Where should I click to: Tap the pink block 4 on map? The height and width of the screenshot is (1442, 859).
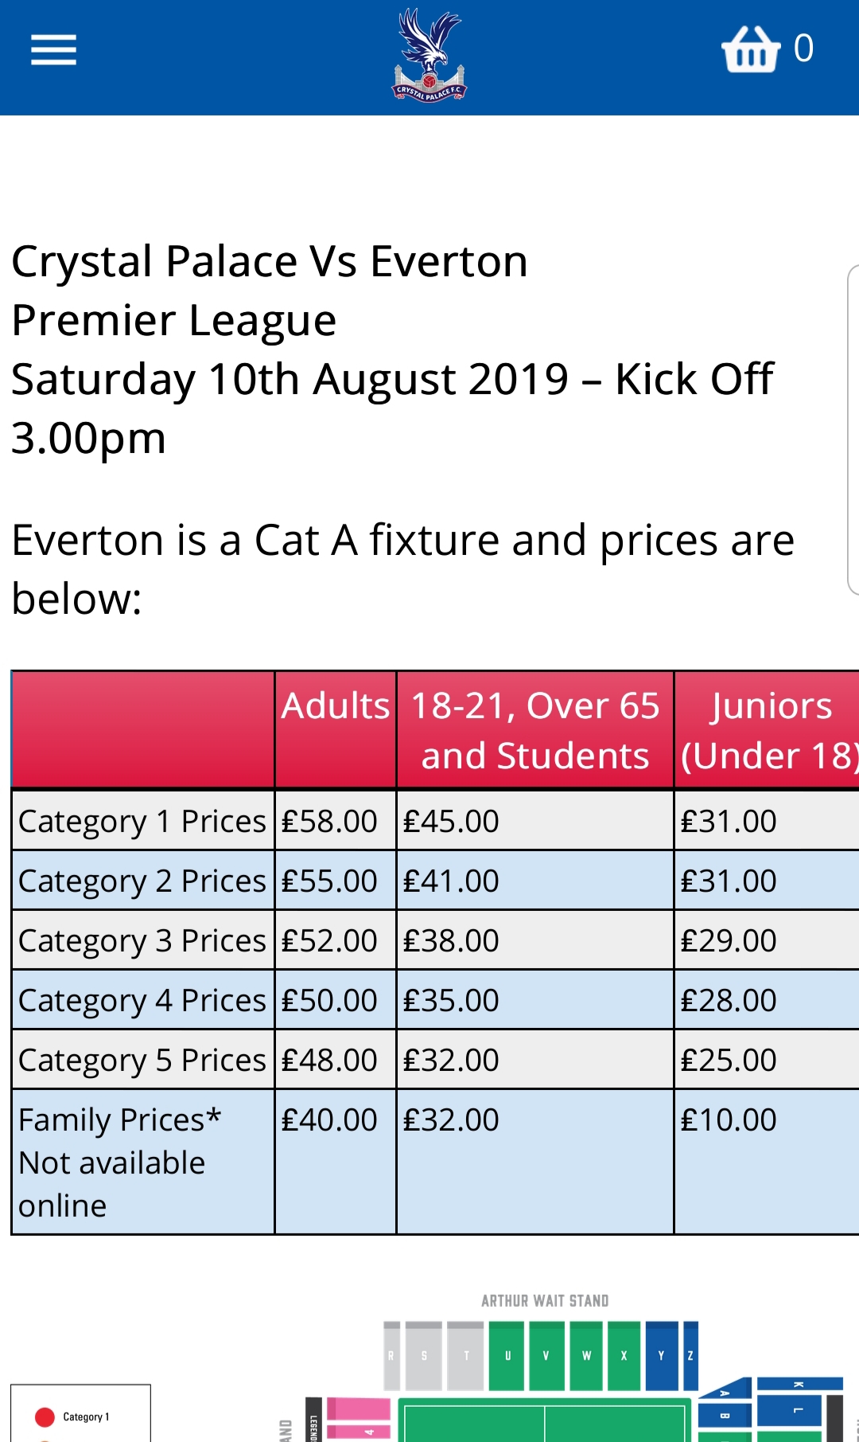360,1432
